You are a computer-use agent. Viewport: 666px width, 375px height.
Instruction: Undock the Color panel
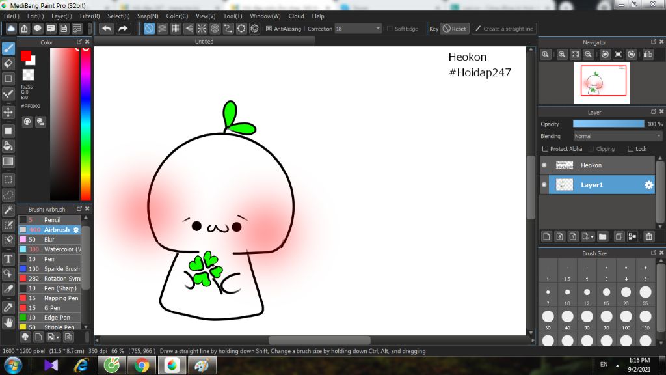[x=79, y=42]
